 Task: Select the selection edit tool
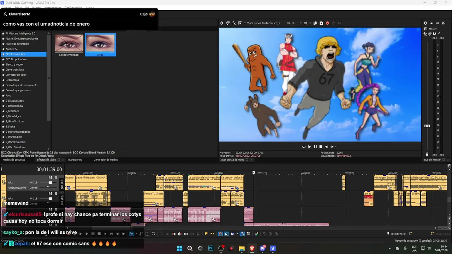[x=147, y=234]
